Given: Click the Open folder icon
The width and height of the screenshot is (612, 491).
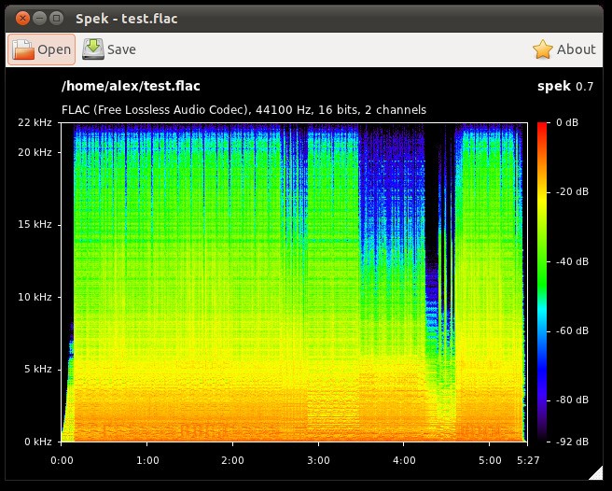Looking at the screenshot, I should coord(23,49).
